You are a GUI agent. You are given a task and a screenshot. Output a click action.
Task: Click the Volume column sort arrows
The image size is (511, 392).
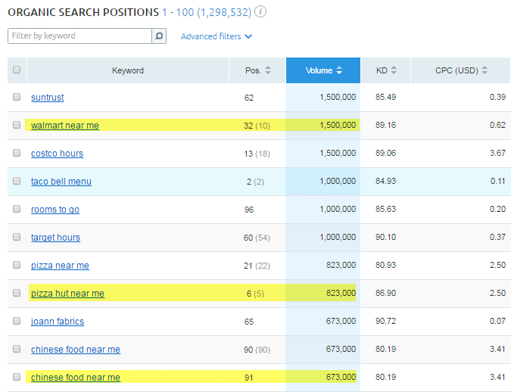pos(339,70)
